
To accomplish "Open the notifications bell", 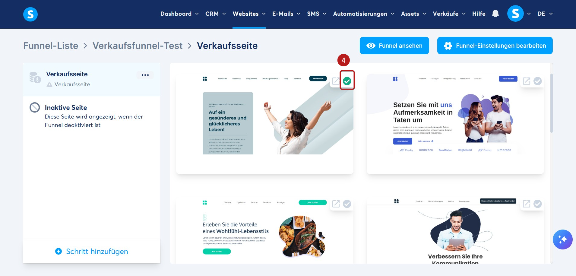I will coord(495,14).
